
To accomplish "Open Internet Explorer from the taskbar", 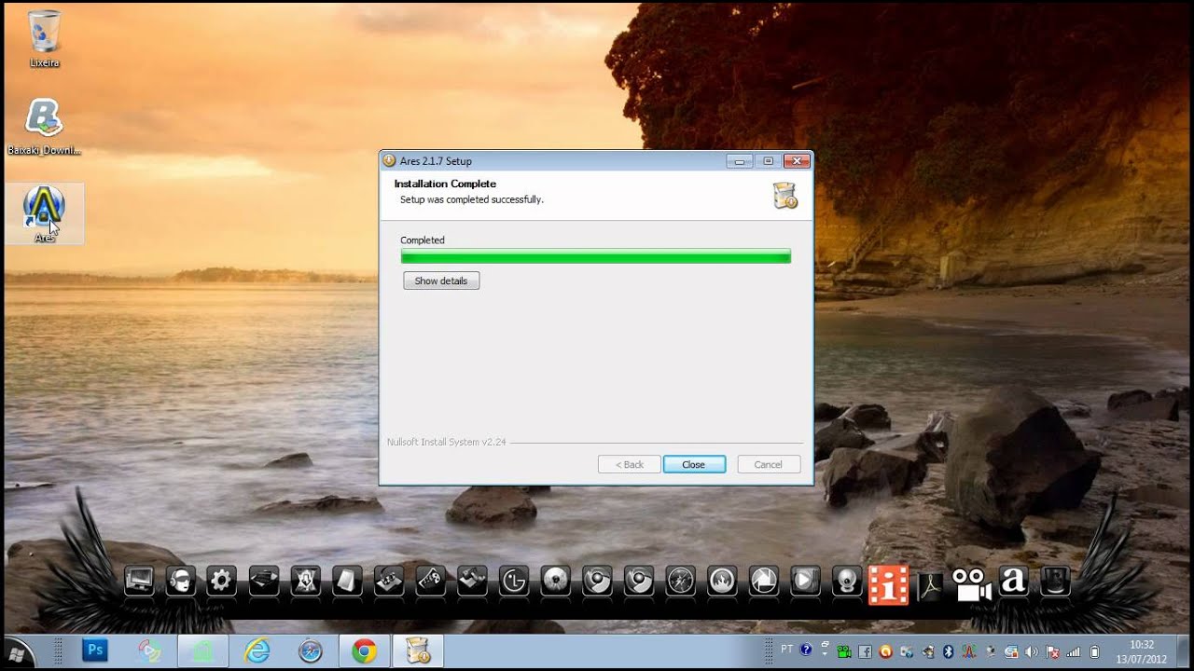I will (257, 650).
